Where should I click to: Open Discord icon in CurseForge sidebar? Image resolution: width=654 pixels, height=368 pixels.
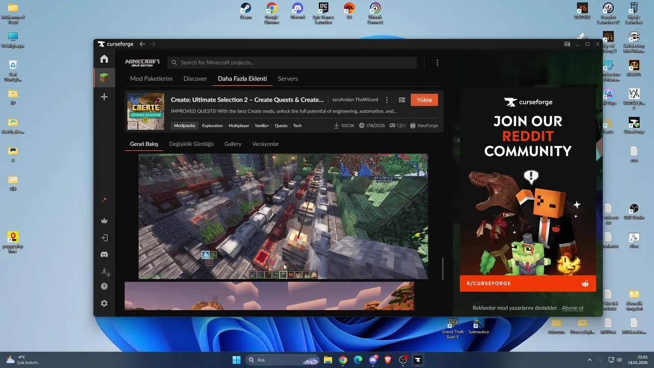(x=104, y=254)
